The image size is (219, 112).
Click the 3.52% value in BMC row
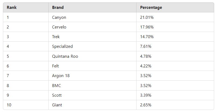click(146, 86)
